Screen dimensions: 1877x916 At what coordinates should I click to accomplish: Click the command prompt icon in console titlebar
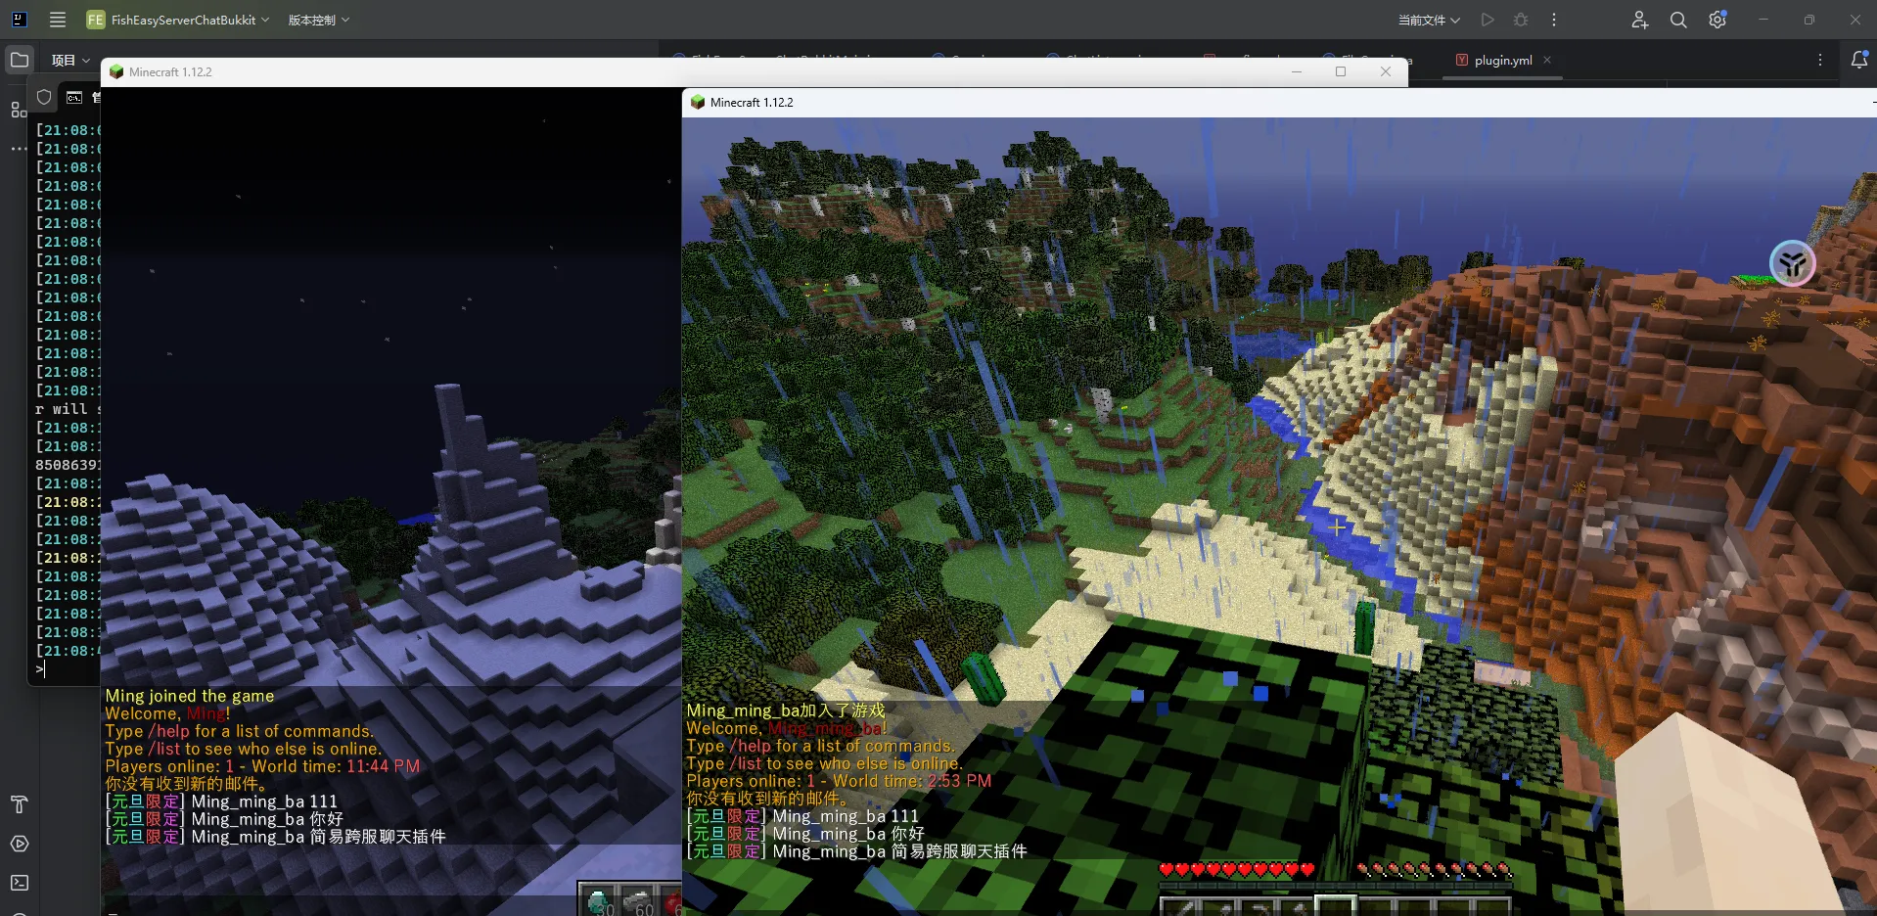pyautogui.click(x=74, y=97)
